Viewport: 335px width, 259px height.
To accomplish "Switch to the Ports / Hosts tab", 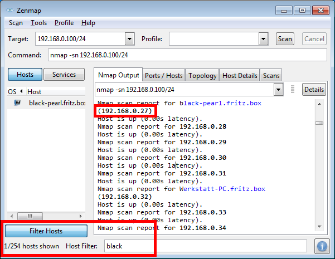I will coord(164,76).
